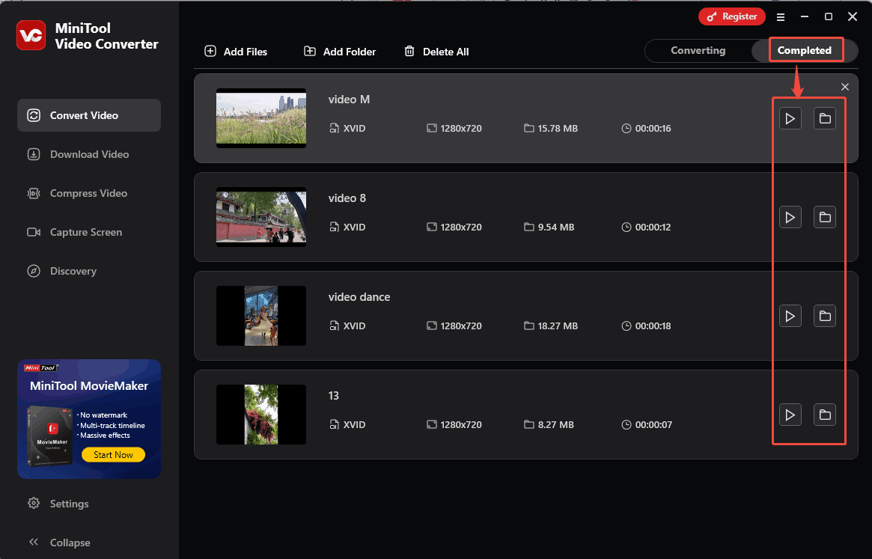
Task: Play the video dance file
Action: [x=790, y=316]
